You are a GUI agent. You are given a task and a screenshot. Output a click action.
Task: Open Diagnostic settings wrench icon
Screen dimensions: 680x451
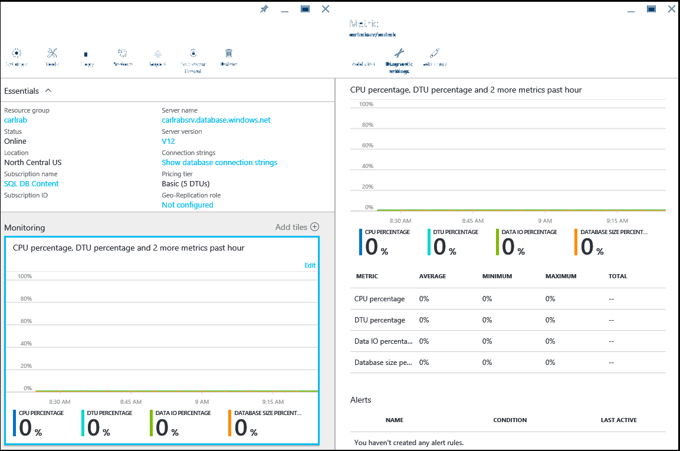pos(399,53)
